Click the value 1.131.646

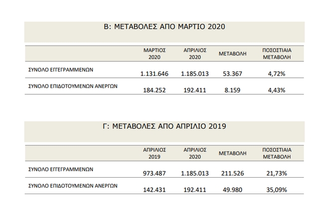tap(155, 74)
